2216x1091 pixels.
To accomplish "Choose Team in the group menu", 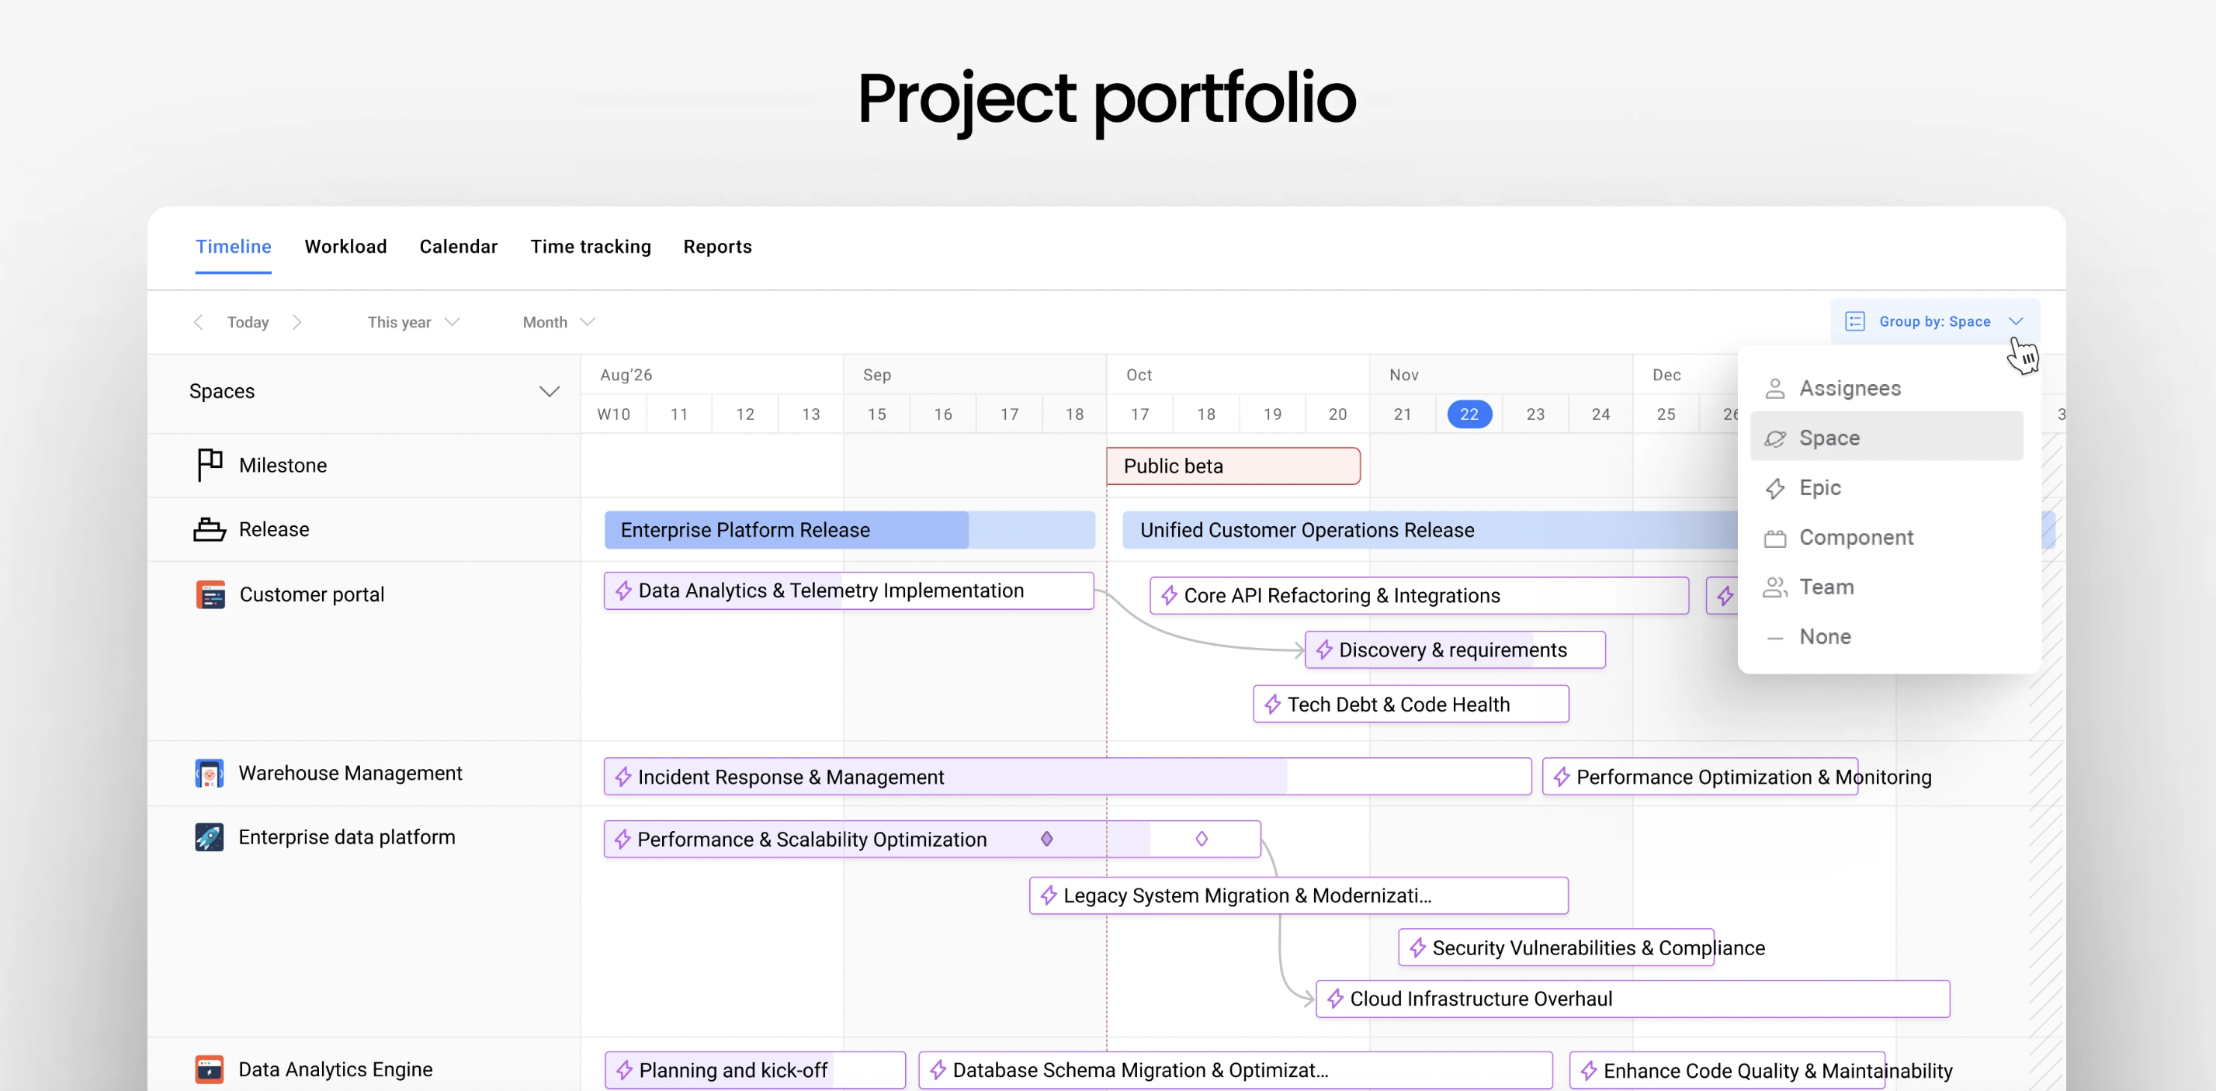I will point(1887,587).
